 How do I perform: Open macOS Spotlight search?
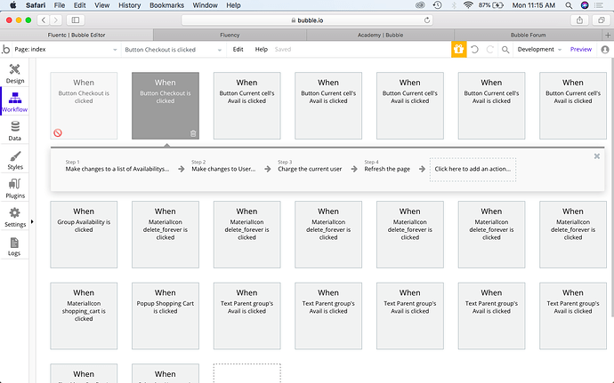[569, 5]
